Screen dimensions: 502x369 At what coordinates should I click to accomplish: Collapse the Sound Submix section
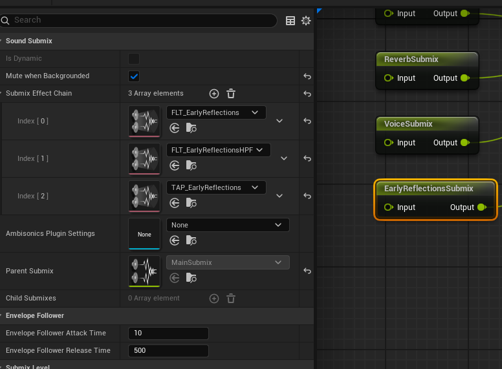coord(1,41)
